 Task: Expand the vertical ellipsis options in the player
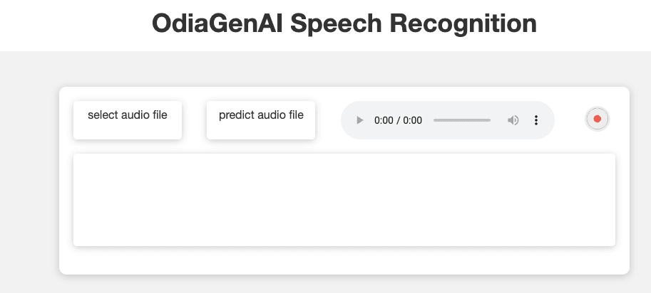[x=535, y=120]
